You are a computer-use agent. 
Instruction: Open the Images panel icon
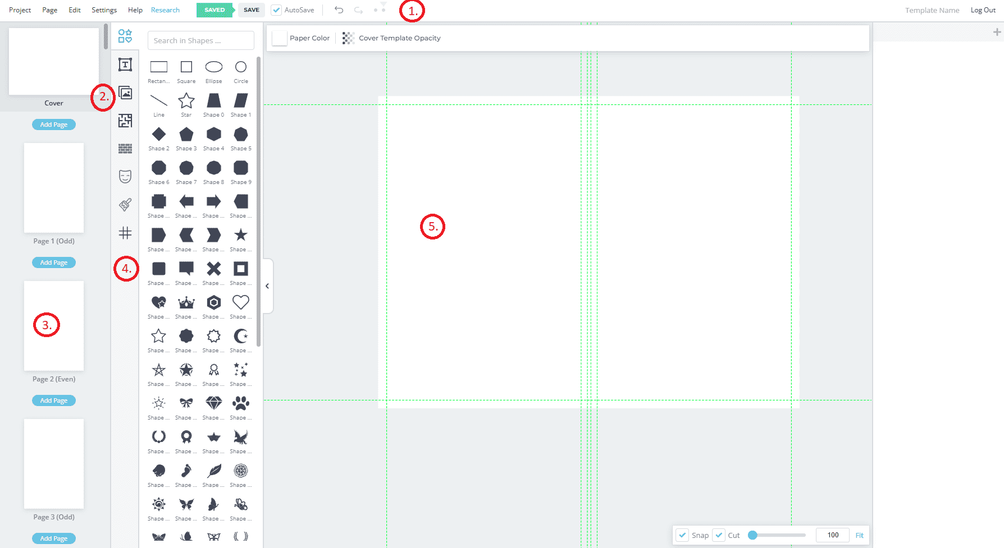point(125,93)
